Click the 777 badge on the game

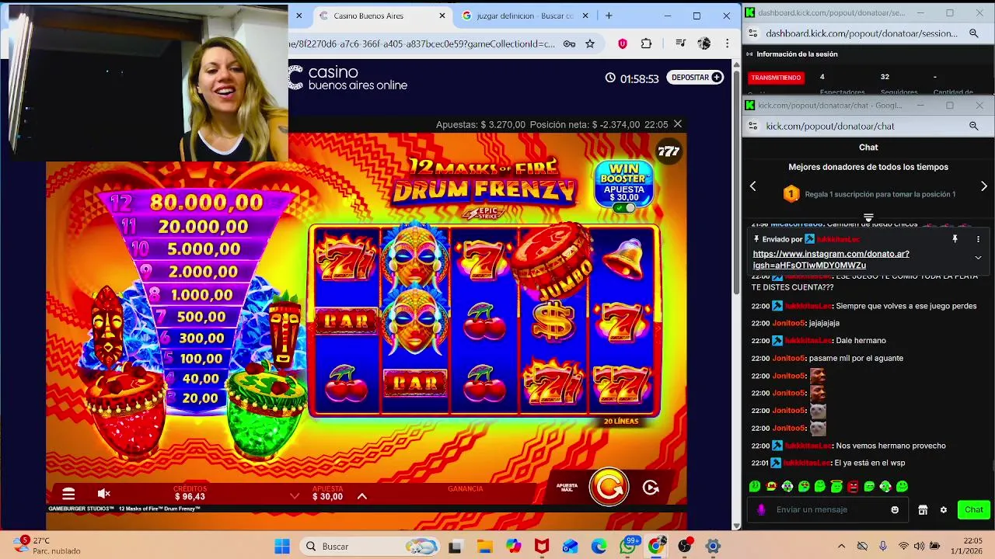(x=669, y=151)
